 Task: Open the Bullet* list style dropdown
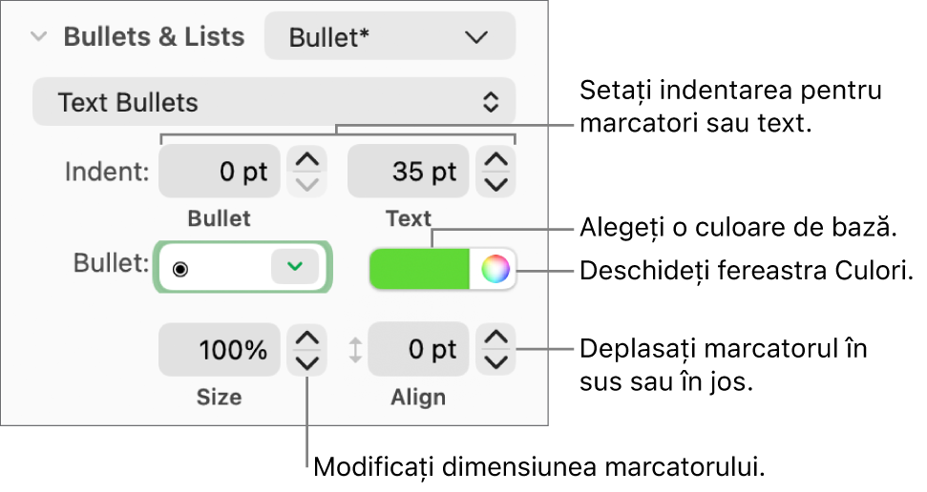pyautogui.click(x=390, y=37)
